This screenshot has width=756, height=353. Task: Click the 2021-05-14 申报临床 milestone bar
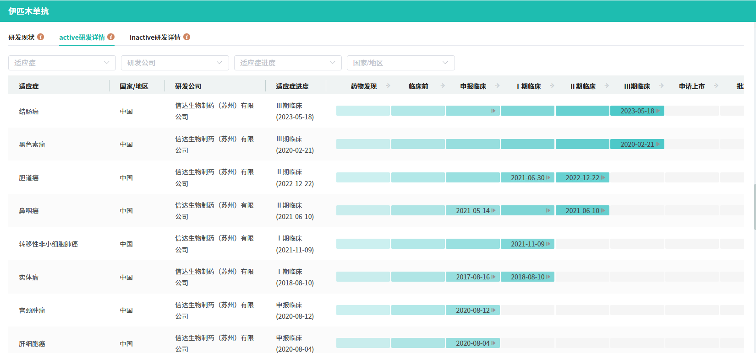tap(472, 211)
